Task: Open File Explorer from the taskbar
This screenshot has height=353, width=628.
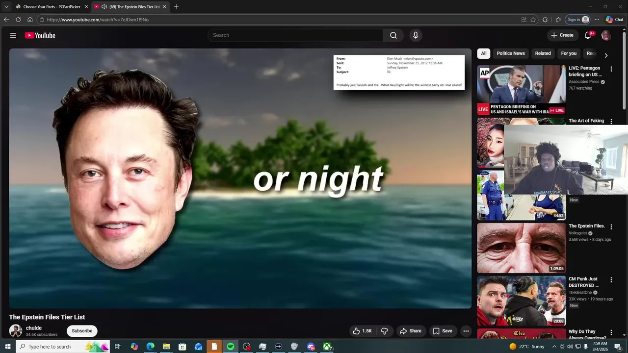Action: click(x=166, y=347)
